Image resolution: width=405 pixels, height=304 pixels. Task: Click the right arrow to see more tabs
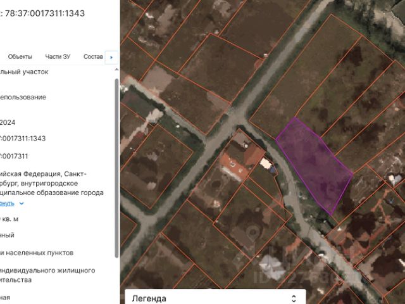[x=111, y=58]
